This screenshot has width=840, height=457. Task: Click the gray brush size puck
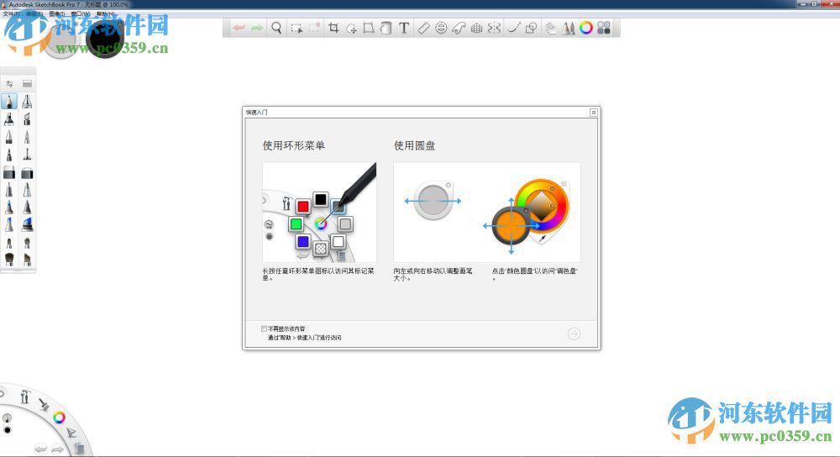tap(60, 40)
